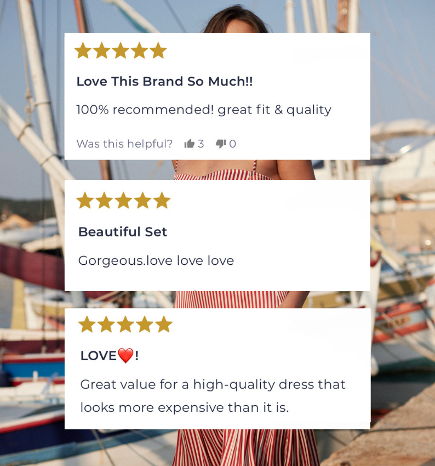Click the red heart emoji
The height and width of the screenshot is (466, 435).
(x=125, y=355)
